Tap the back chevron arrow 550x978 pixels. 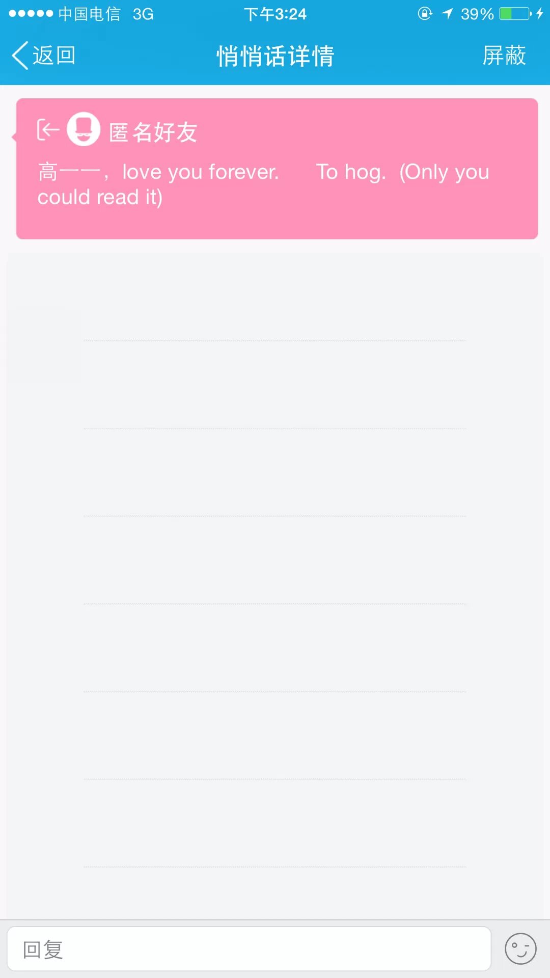[x=20, y=56]
